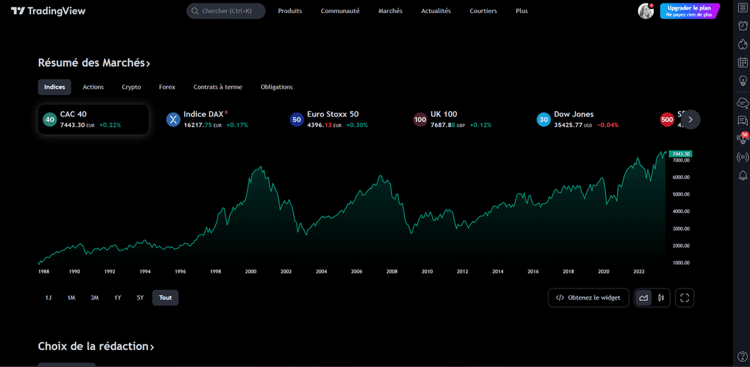Select the 1M time range
Screen dimensions: 750x367
(x=72, y=297)
